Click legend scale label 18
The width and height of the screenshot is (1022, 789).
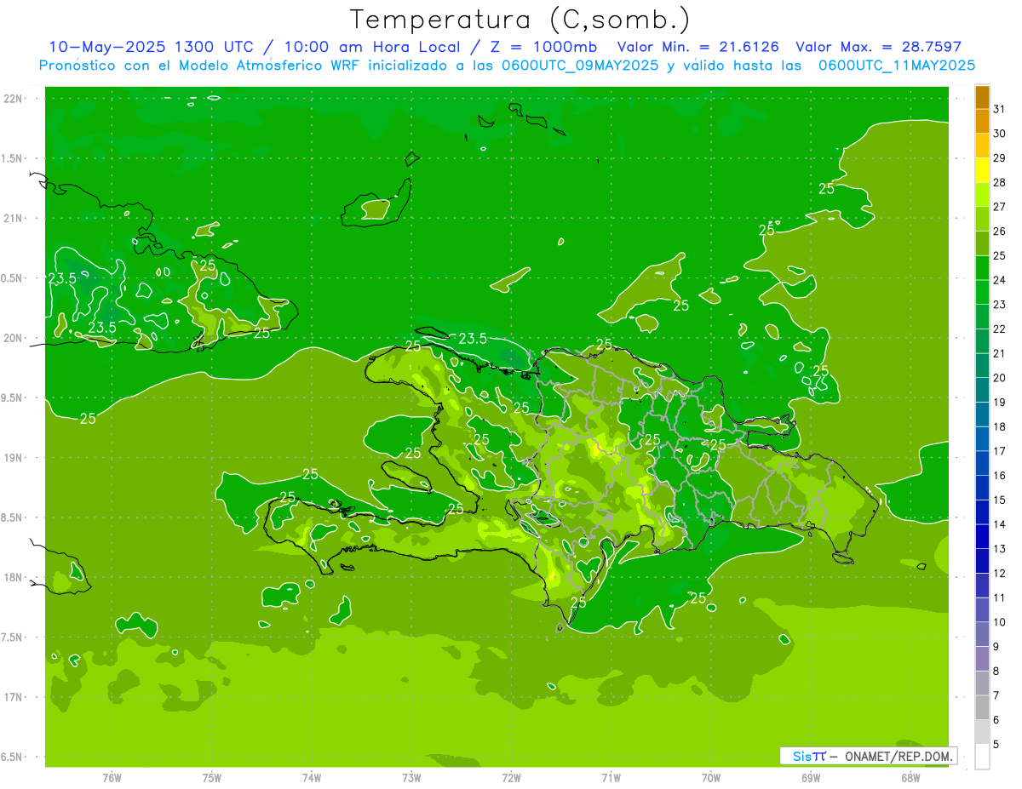pos(999,426)
